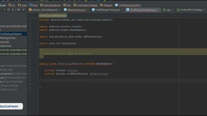This screenshot has width=207, height=116.
Task: Close the activity_chat_dialog.xml tab
Action: 60,10
